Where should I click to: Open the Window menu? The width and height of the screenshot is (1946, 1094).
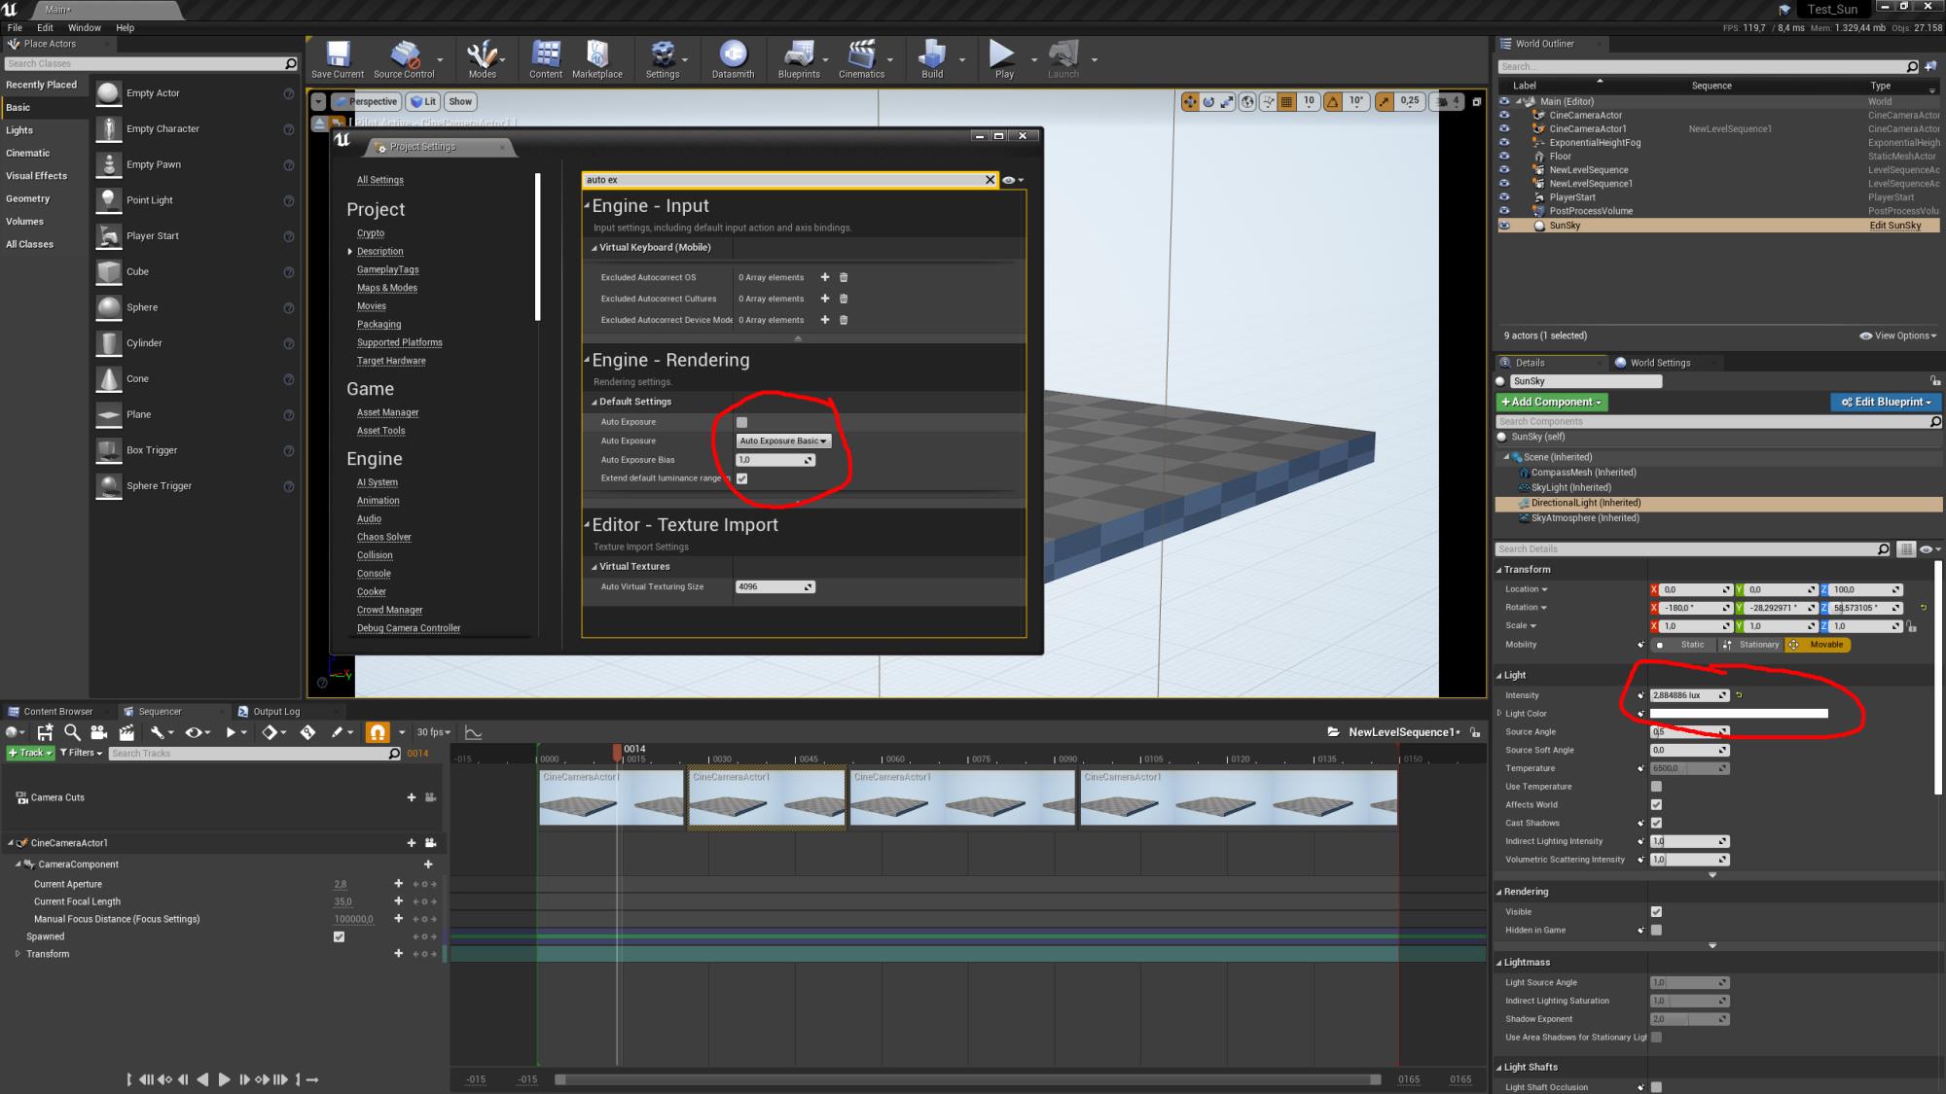[x=85, y=27]
